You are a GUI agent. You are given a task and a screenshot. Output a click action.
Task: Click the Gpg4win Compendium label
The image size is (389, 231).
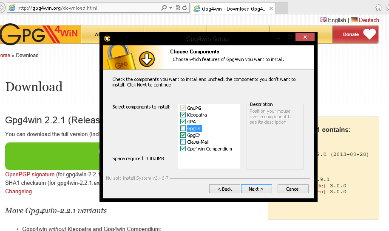(210, 149)
